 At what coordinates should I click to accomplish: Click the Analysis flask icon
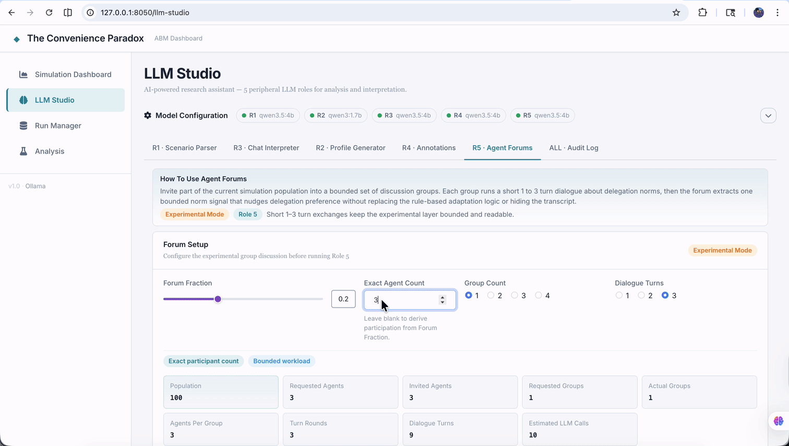[23, 151]
